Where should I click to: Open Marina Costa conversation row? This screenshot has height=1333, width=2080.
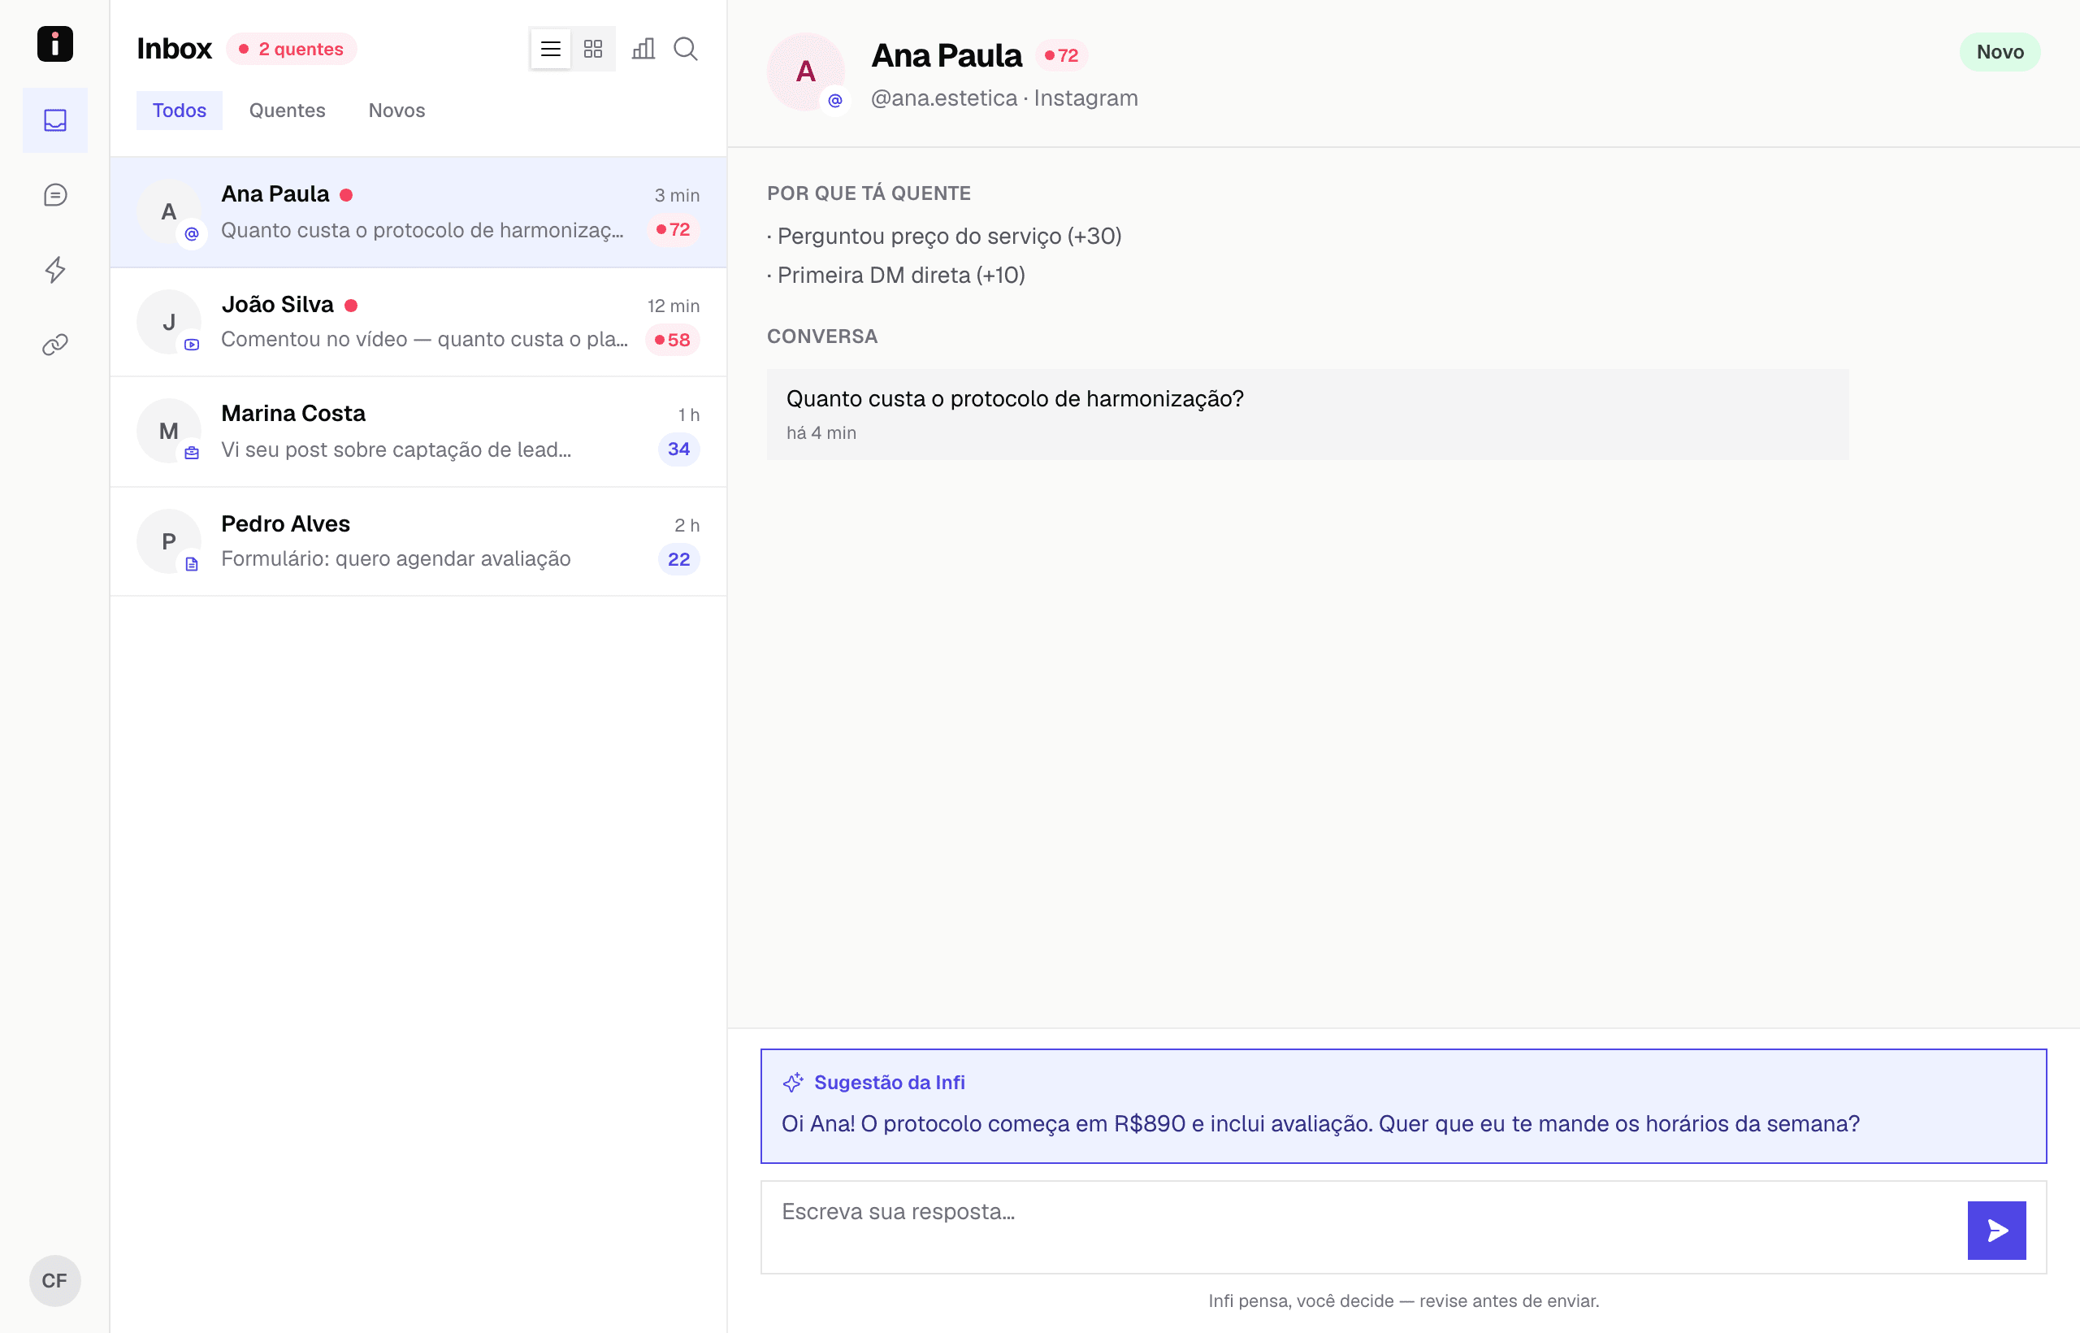pos(418,431)
